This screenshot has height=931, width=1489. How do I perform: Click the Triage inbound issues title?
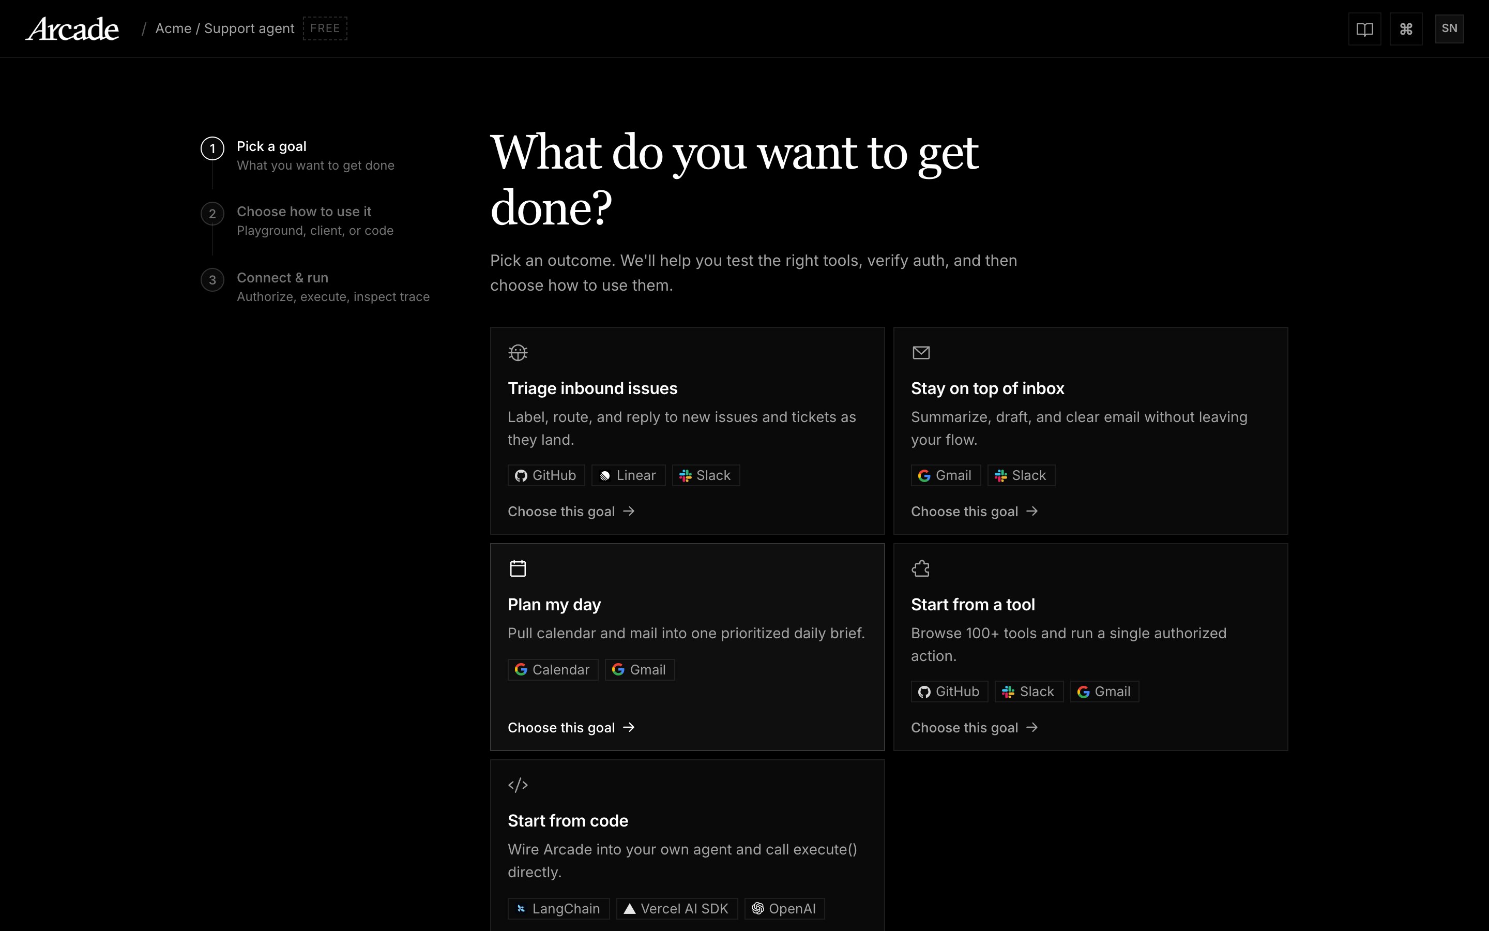(x=592, y=388)
